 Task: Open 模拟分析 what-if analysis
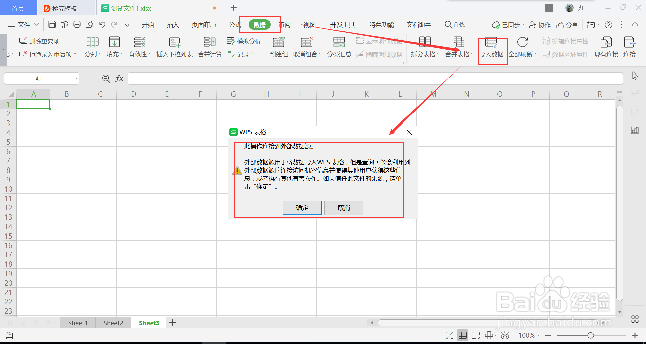click(244, 41)
